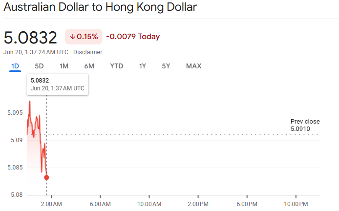The width and height of the screenshot is (339, 211).
Task: Click the red current-price marker dot
Action: pyautogui.click(x=46, y=177)
